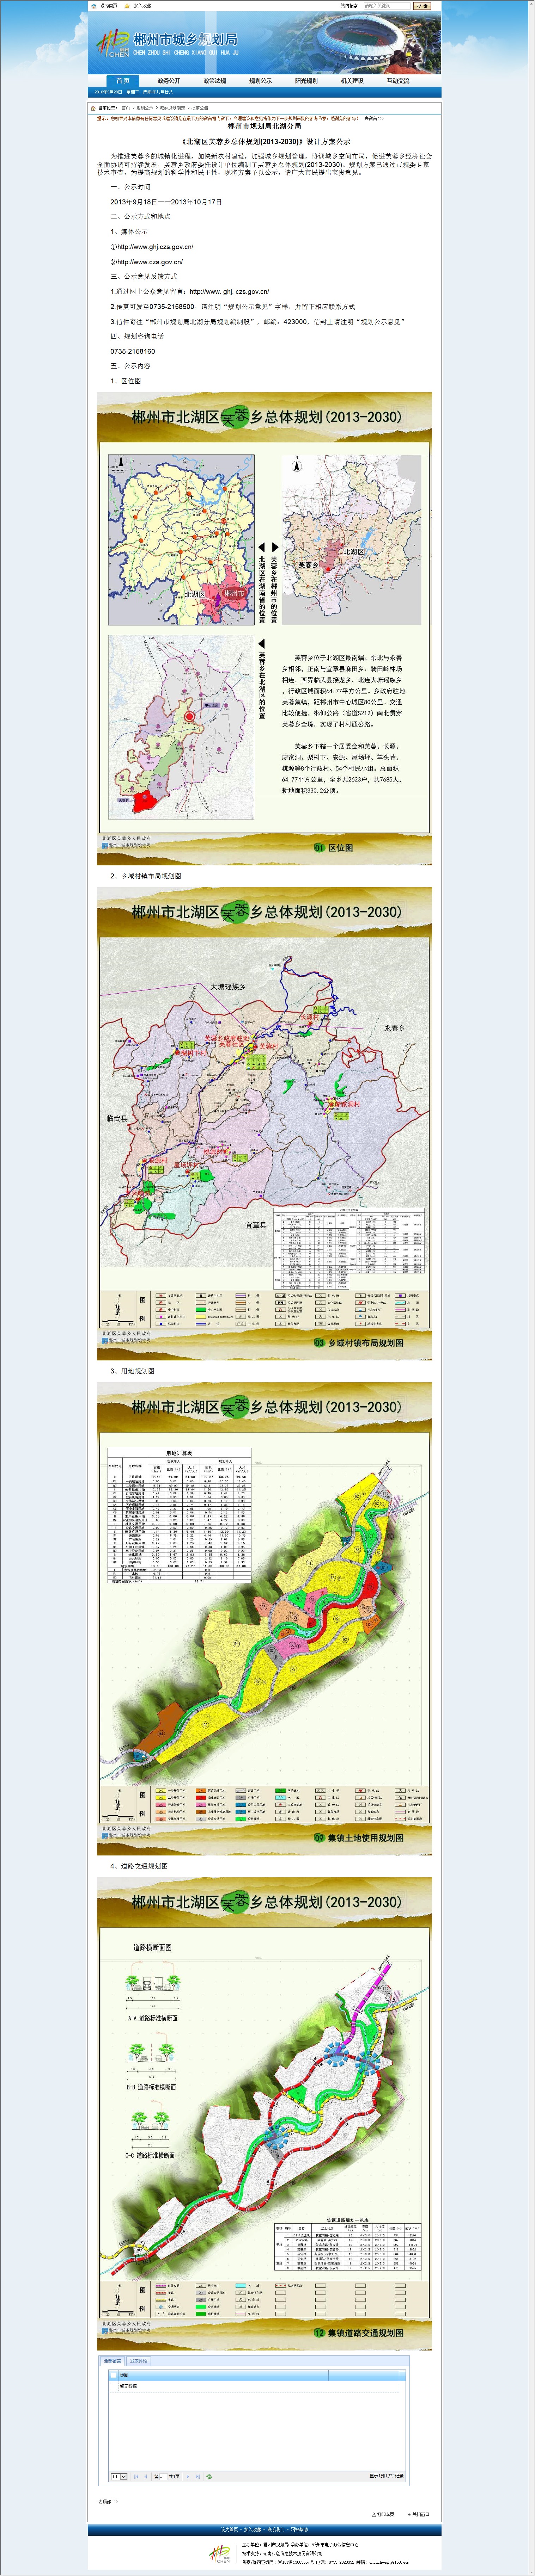Go to last page in comment pager
The height and width of the screenshot is (2576, 535).
197,2477
